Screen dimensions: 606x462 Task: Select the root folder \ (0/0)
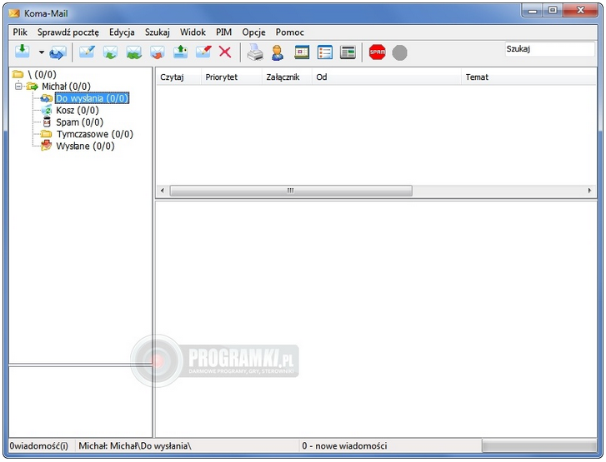click(x=42, y=74)
